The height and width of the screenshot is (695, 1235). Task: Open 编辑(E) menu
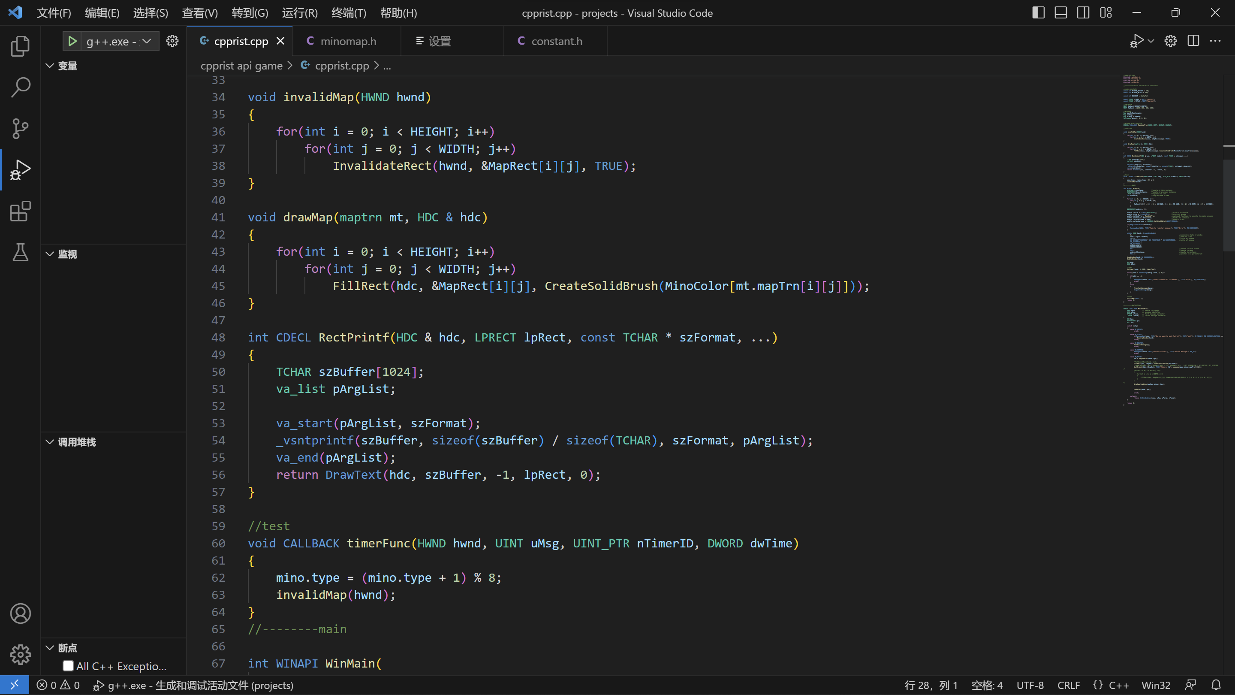click(x=102, y=13)
